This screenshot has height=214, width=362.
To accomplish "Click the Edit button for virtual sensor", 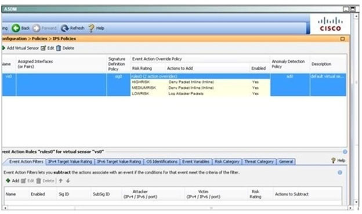I will coord(48,48).
